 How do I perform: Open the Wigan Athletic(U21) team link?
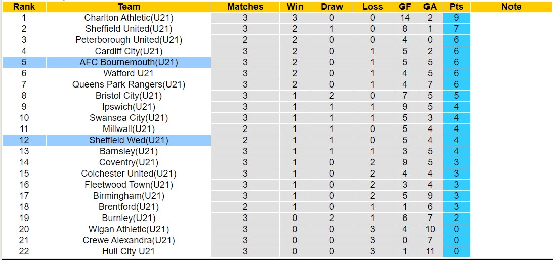coord(129,229)
